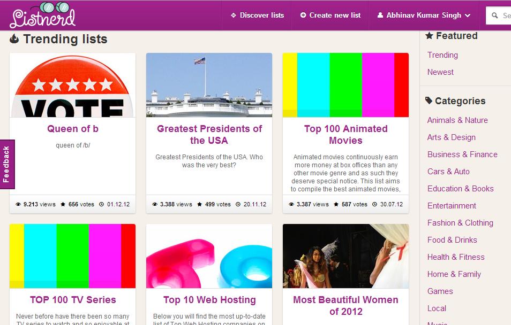Select the user icon beside Abhinav Kumar Singh
511x325 pixels.
coord(380,15)
